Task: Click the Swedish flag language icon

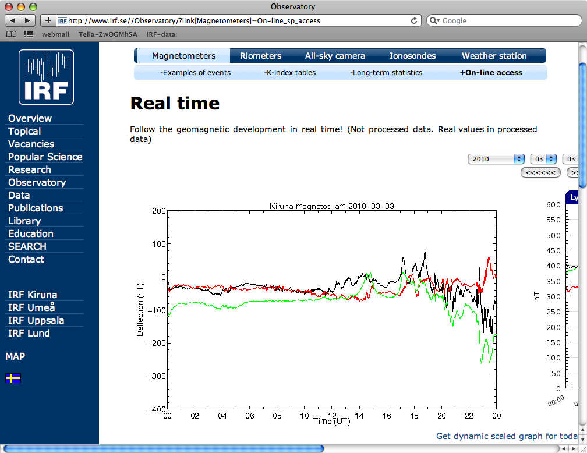Action: click(13, 378)
